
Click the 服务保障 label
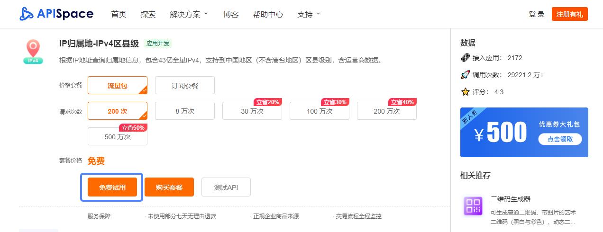click(x=99, y=216)
